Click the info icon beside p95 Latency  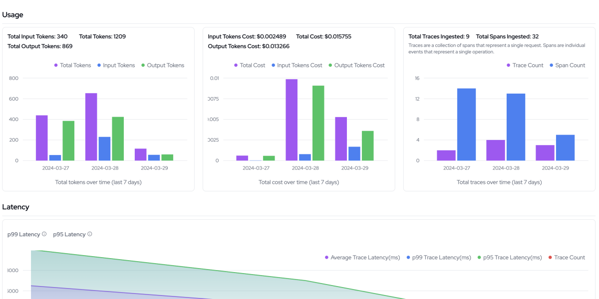(x=90, y=234)
